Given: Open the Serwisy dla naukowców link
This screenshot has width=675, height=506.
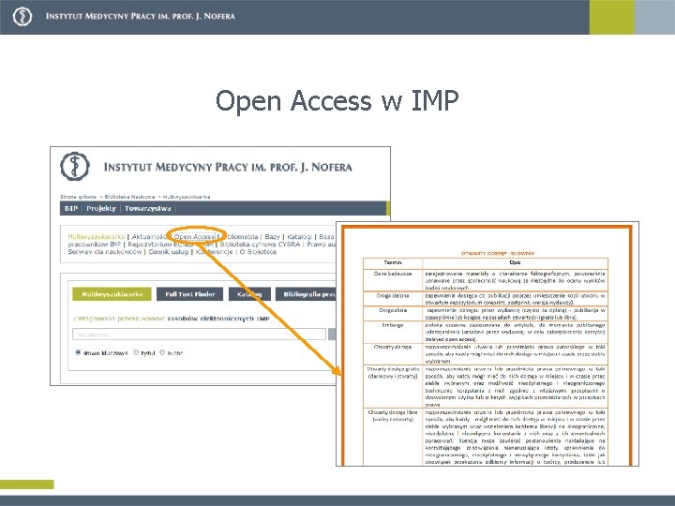Looking at the screenshot, I should (105, 252).
